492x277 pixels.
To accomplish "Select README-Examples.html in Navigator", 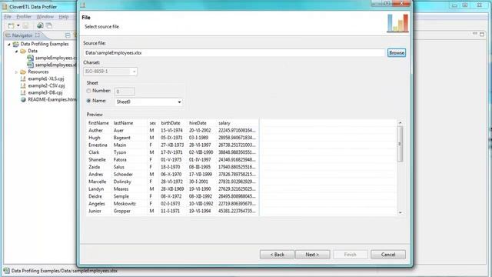I will tap(52, 99).
